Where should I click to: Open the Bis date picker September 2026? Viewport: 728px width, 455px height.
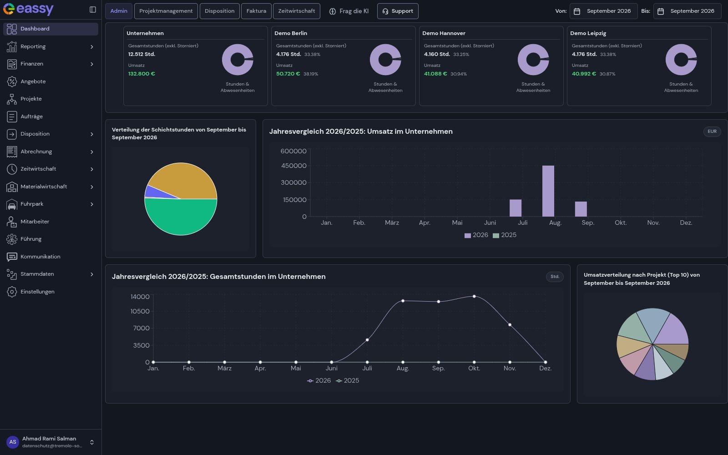(688, 11)
